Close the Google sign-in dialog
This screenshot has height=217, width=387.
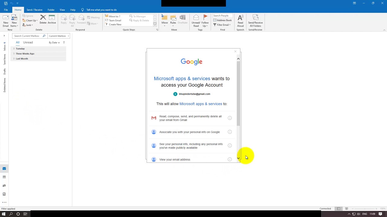tap(235, 52)
